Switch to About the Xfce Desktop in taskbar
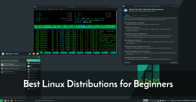 point(45,101)
